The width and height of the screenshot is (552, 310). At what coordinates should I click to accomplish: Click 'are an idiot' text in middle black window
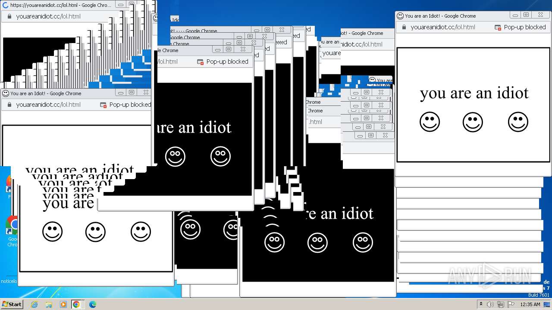click(194, 127)
